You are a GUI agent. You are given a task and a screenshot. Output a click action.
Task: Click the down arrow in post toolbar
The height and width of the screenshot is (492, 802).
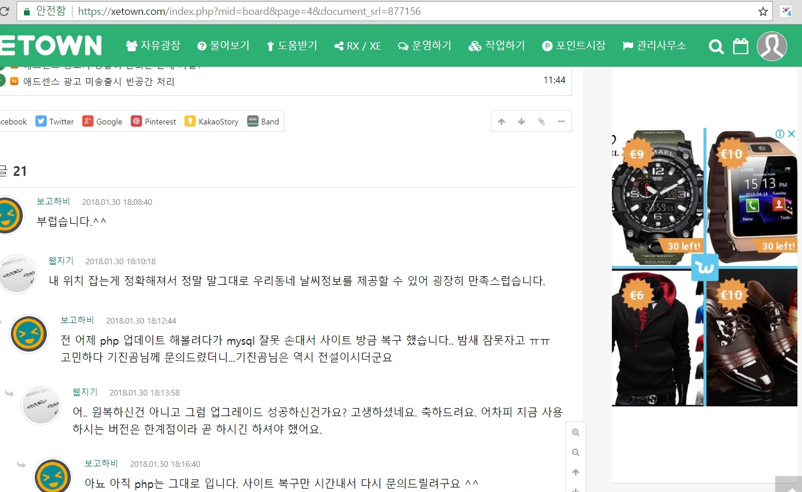click(521, 122)
